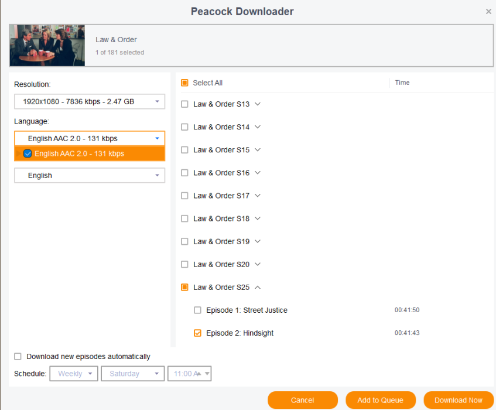Enable Download new episodes automatically
Viewport: 496px width, 410px height.
click(x=18, y=357)
